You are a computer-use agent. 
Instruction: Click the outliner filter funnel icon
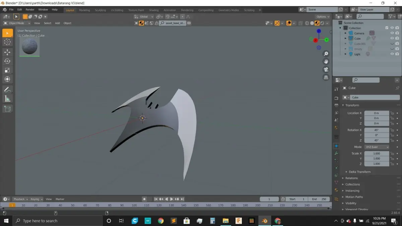tap(390, 16)
